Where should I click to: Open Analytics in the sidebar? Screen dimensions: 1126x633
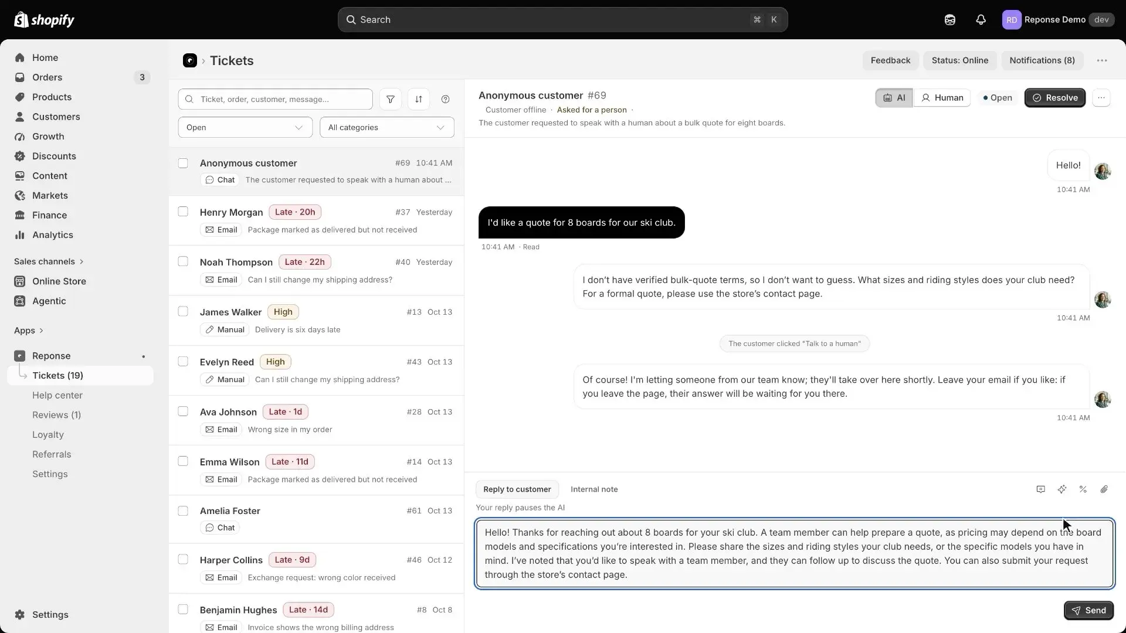pos(53,235)
